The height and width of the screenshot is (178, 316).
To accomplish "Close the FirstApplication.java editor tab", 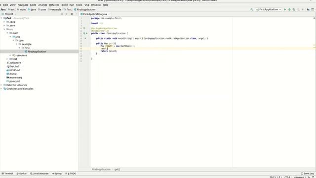I will 109,14.
